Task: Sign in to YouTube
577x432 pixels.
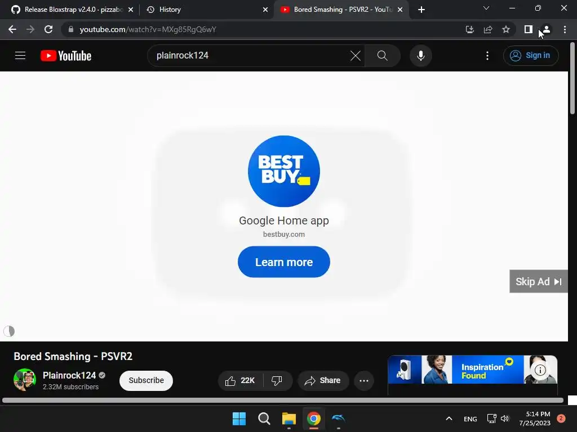Action: coord(531,56)
